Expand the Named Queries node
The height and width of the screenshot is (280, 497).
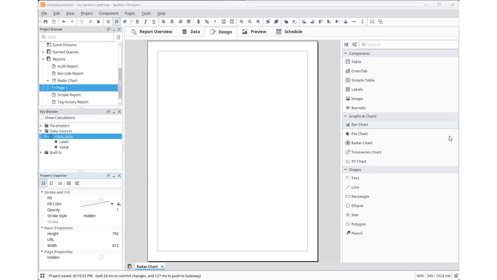pyautogui.click(x=43, y=52)
